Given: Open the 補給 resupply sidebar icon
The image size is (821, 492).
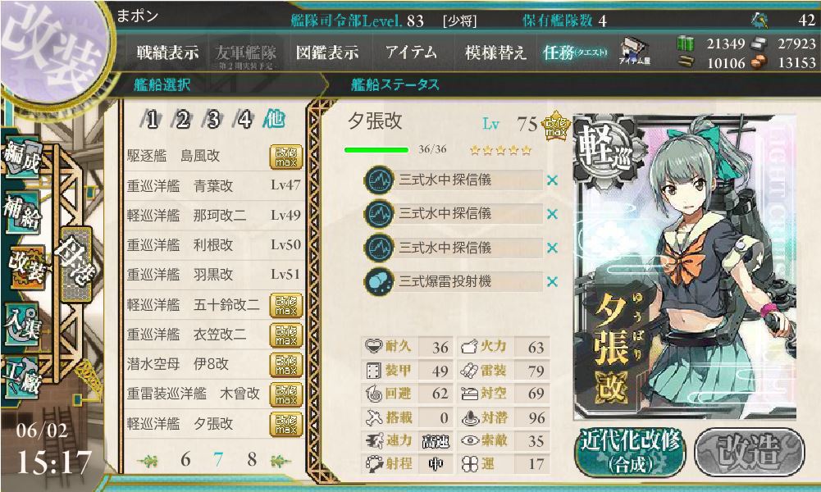Looking at the screenshot, I should pos(22,212).
